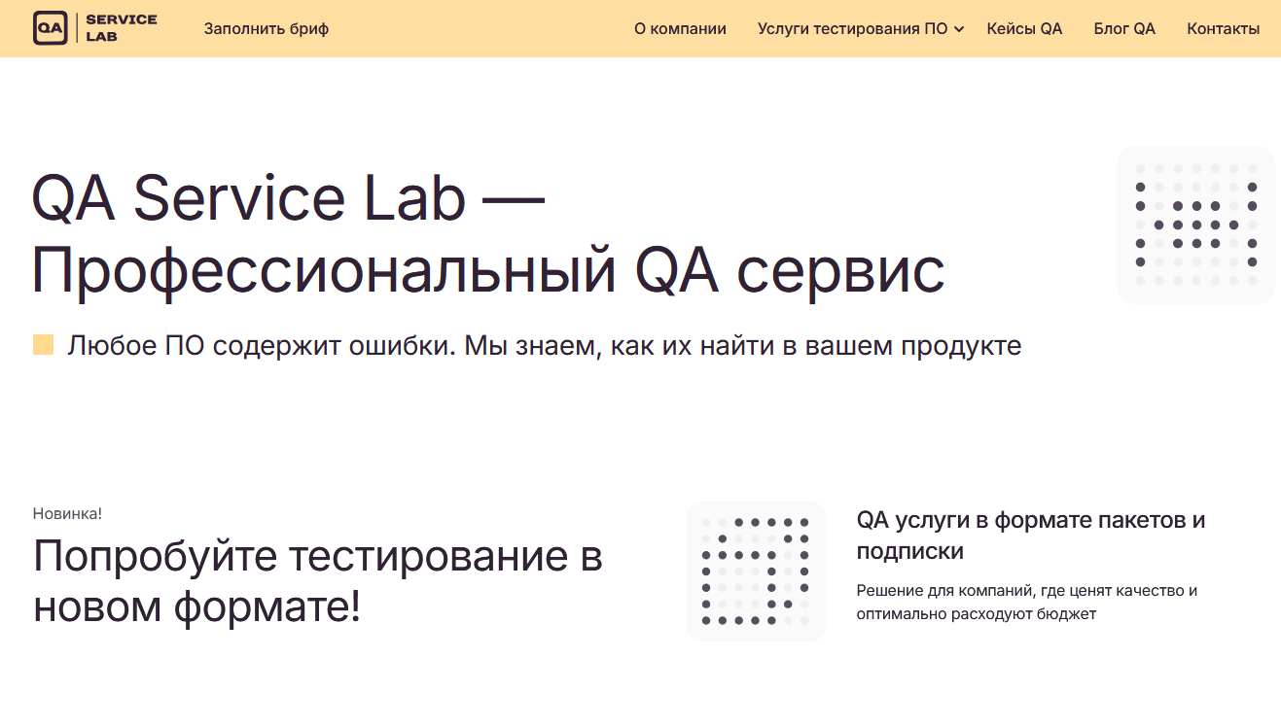The image size is (1281, 727).
Task: Open the Контакты page
Action: [x=1223, y=29]
